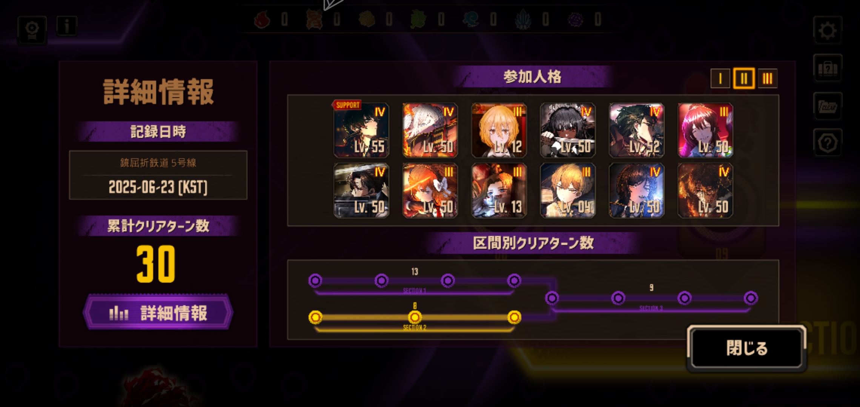
Task: Open the question mark help icon
Action: click(828, 143)
